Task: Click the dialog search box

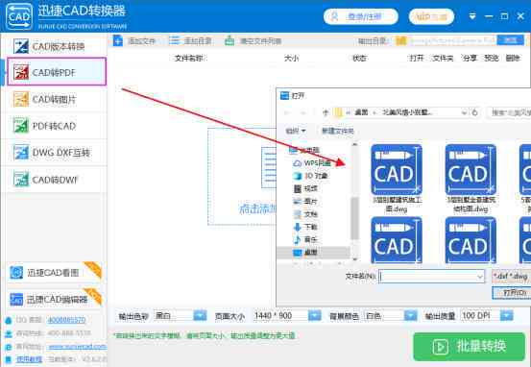Action: (509, 112)
